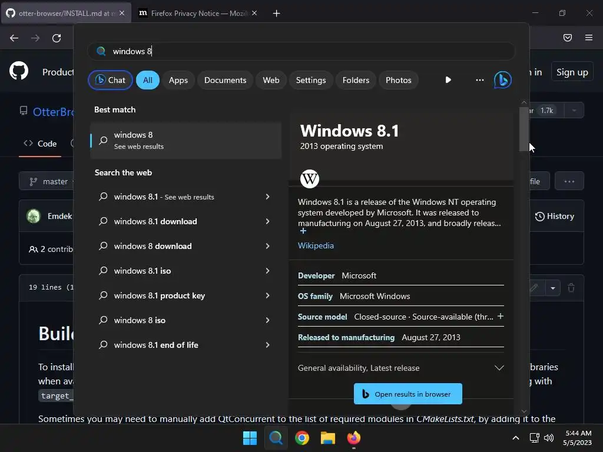Show hidden system tray icons
The image size is (603, 452).
516,438
